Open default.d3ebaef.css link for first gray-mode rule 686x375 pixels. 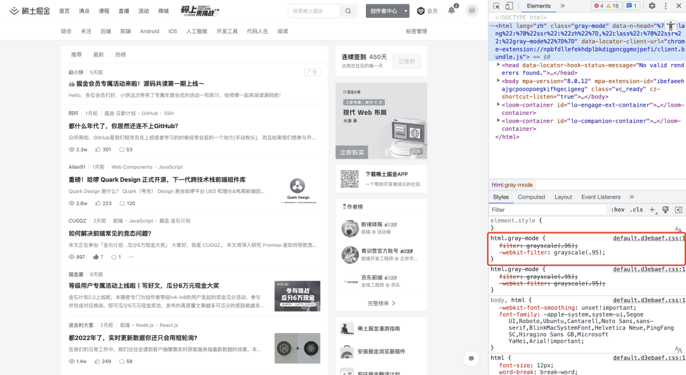[x=649, y=238]
